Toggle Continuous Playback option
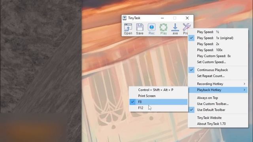 (218, 70)
